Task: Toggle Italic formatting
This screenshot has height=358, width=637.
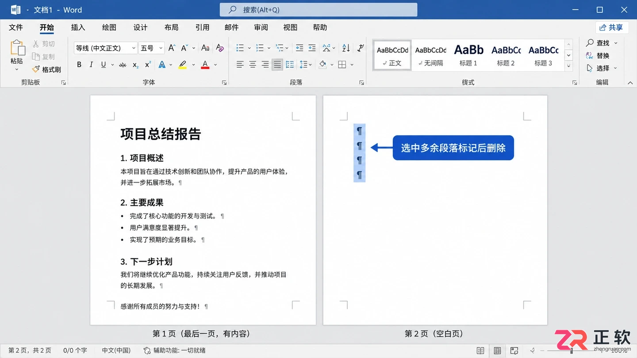Action: point(91,65)
